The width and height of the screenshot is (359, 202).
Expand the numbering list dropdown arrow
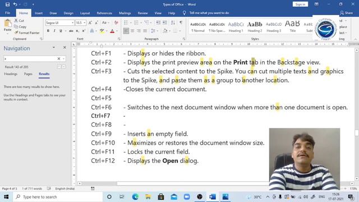(x=141, y=22)
